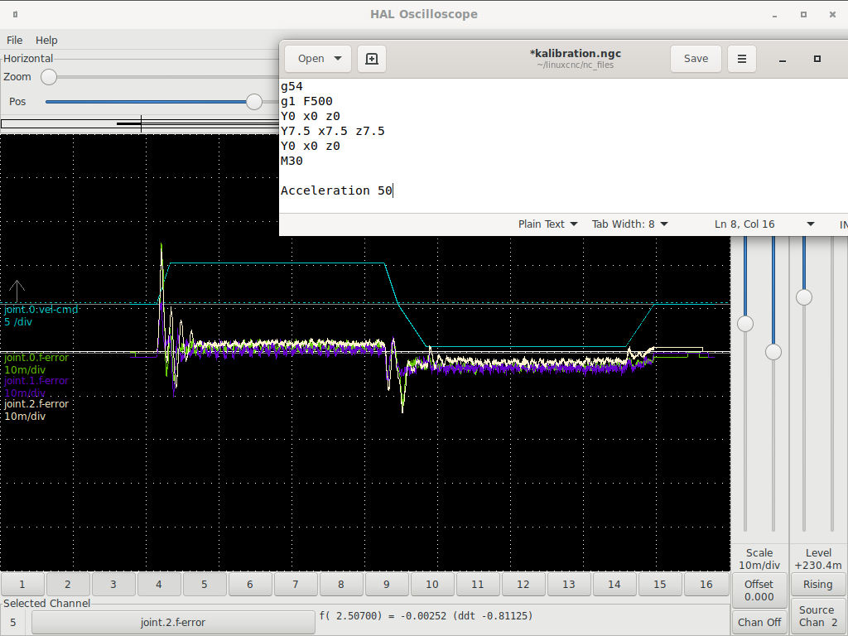This screenshot has height=636, width=848.
Task: Click the joint.2.f-error label on scope
Action: (x=36, y=404)
